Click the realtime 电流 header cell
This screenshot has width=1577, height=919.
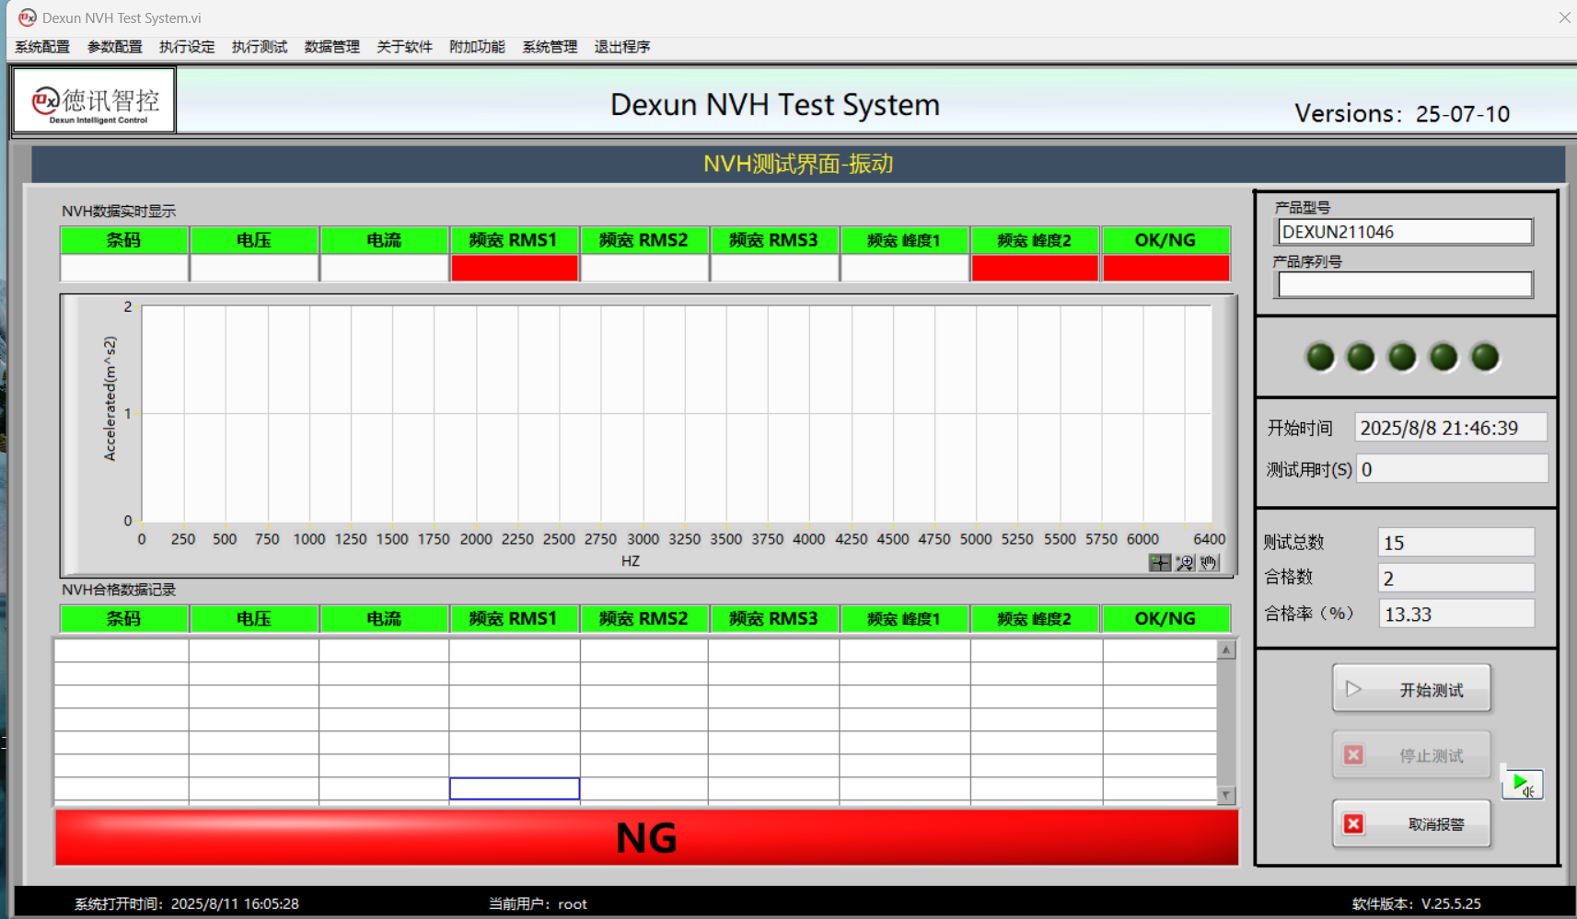click(384, 240)
